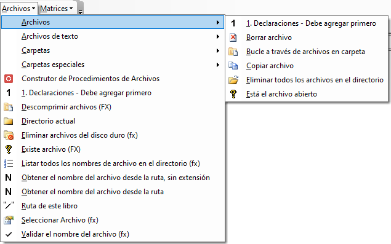Expand the Carpetas submenu arrow
Viewport: 391px width, 244px height.
click(x=218, y=51)
